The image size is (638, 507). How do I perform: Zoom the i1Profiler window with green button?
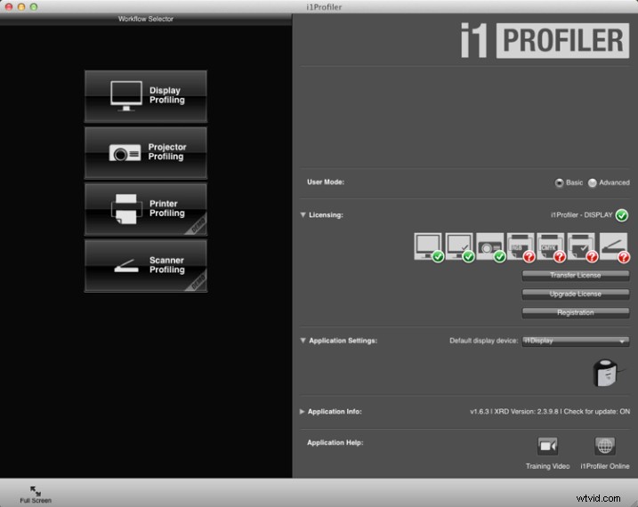pyautogui.click(x=34, y=7)
